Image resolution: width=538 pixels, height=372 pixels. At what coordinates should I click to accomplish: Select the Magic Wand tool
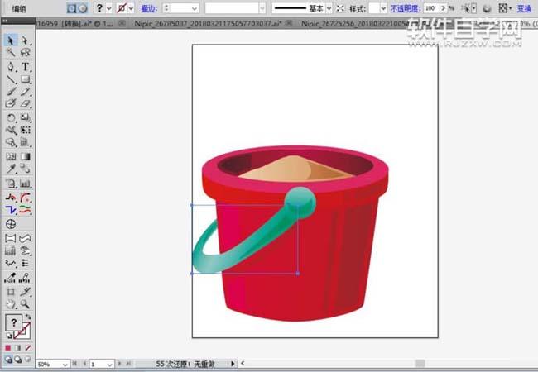point(11,52)
